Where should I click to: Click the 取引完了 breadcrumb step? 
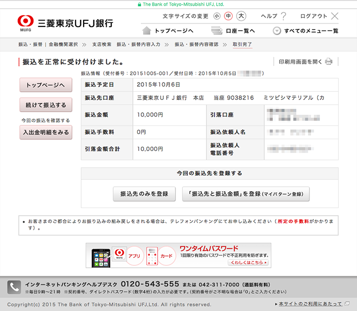pyautogui.click(x=242, y=44)
